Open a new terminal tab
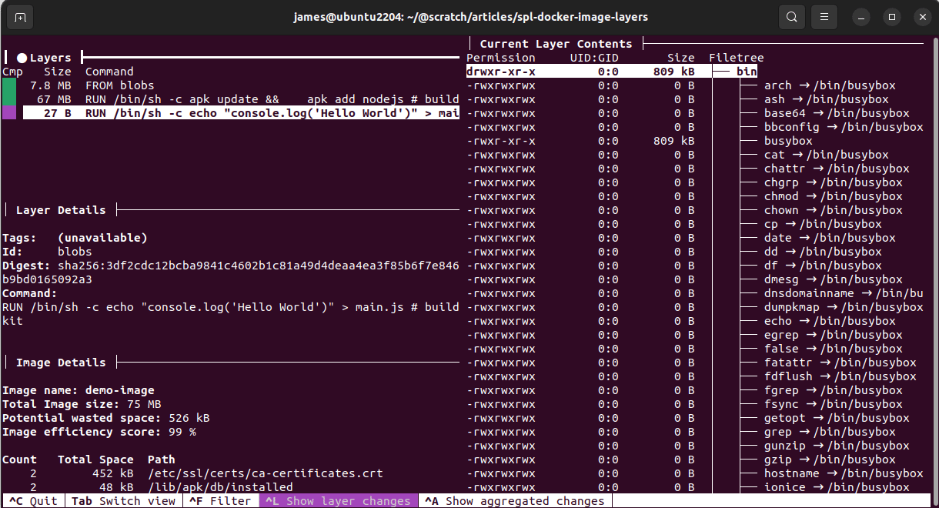939x508 pixels. 19,16
